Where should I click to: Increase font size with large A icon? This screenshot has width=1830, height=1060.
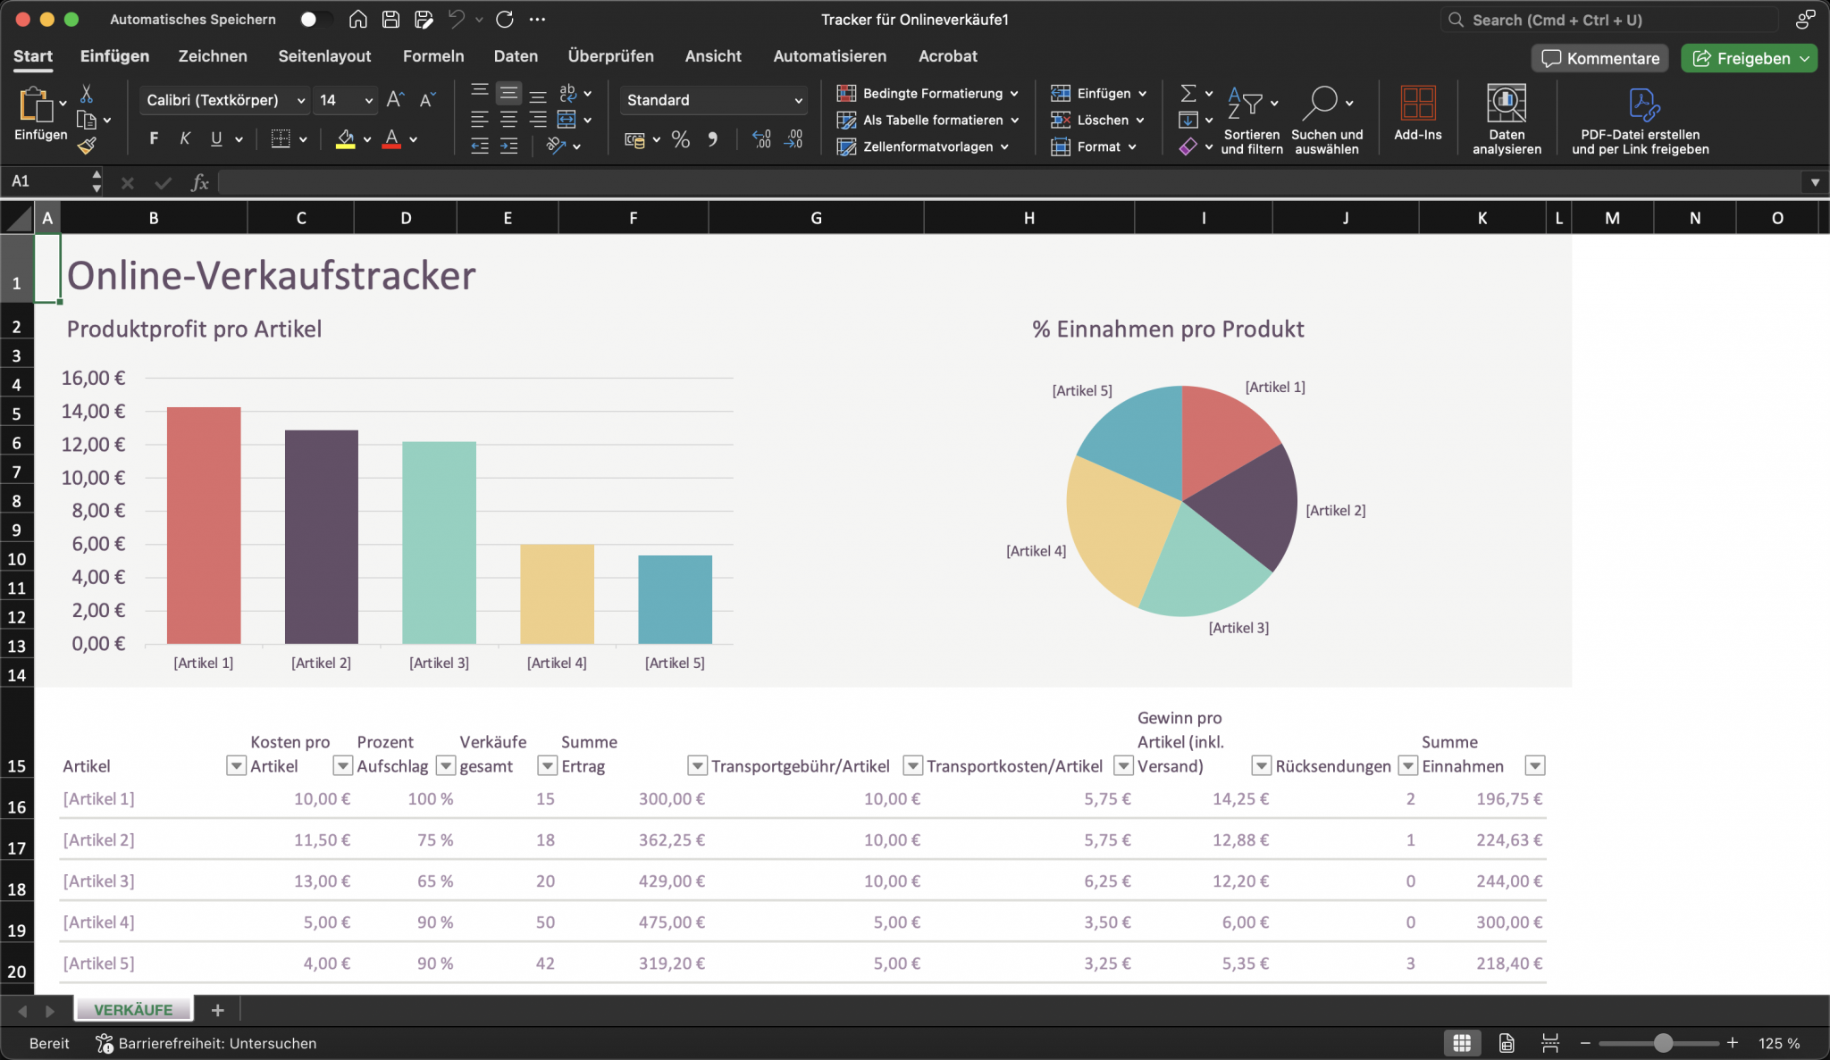click(395, 100)
